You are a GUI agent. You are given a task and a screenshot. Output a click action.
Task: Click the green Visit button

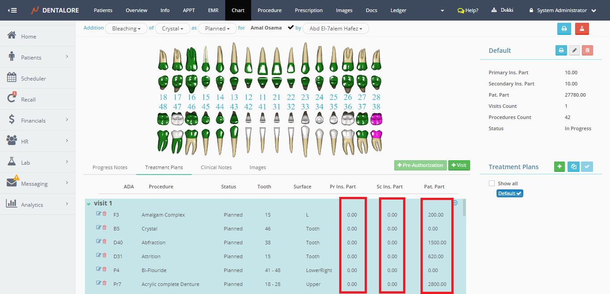click(459, 165)
